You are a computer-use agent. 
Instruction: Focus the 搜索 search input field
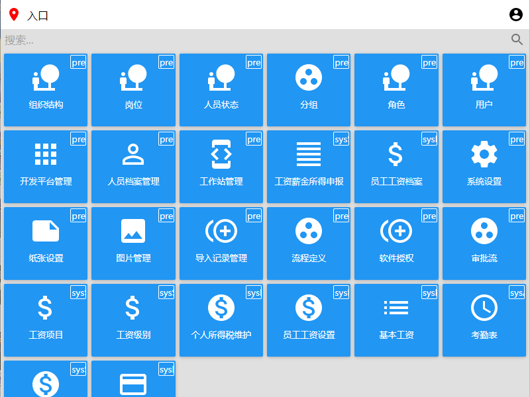click(252, 40)
